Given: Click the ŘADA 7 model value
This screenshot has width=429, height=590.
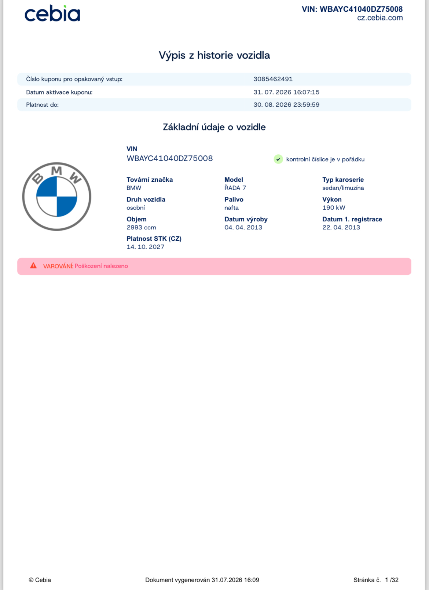Looking at the screenshot, I should coord(235,188).
